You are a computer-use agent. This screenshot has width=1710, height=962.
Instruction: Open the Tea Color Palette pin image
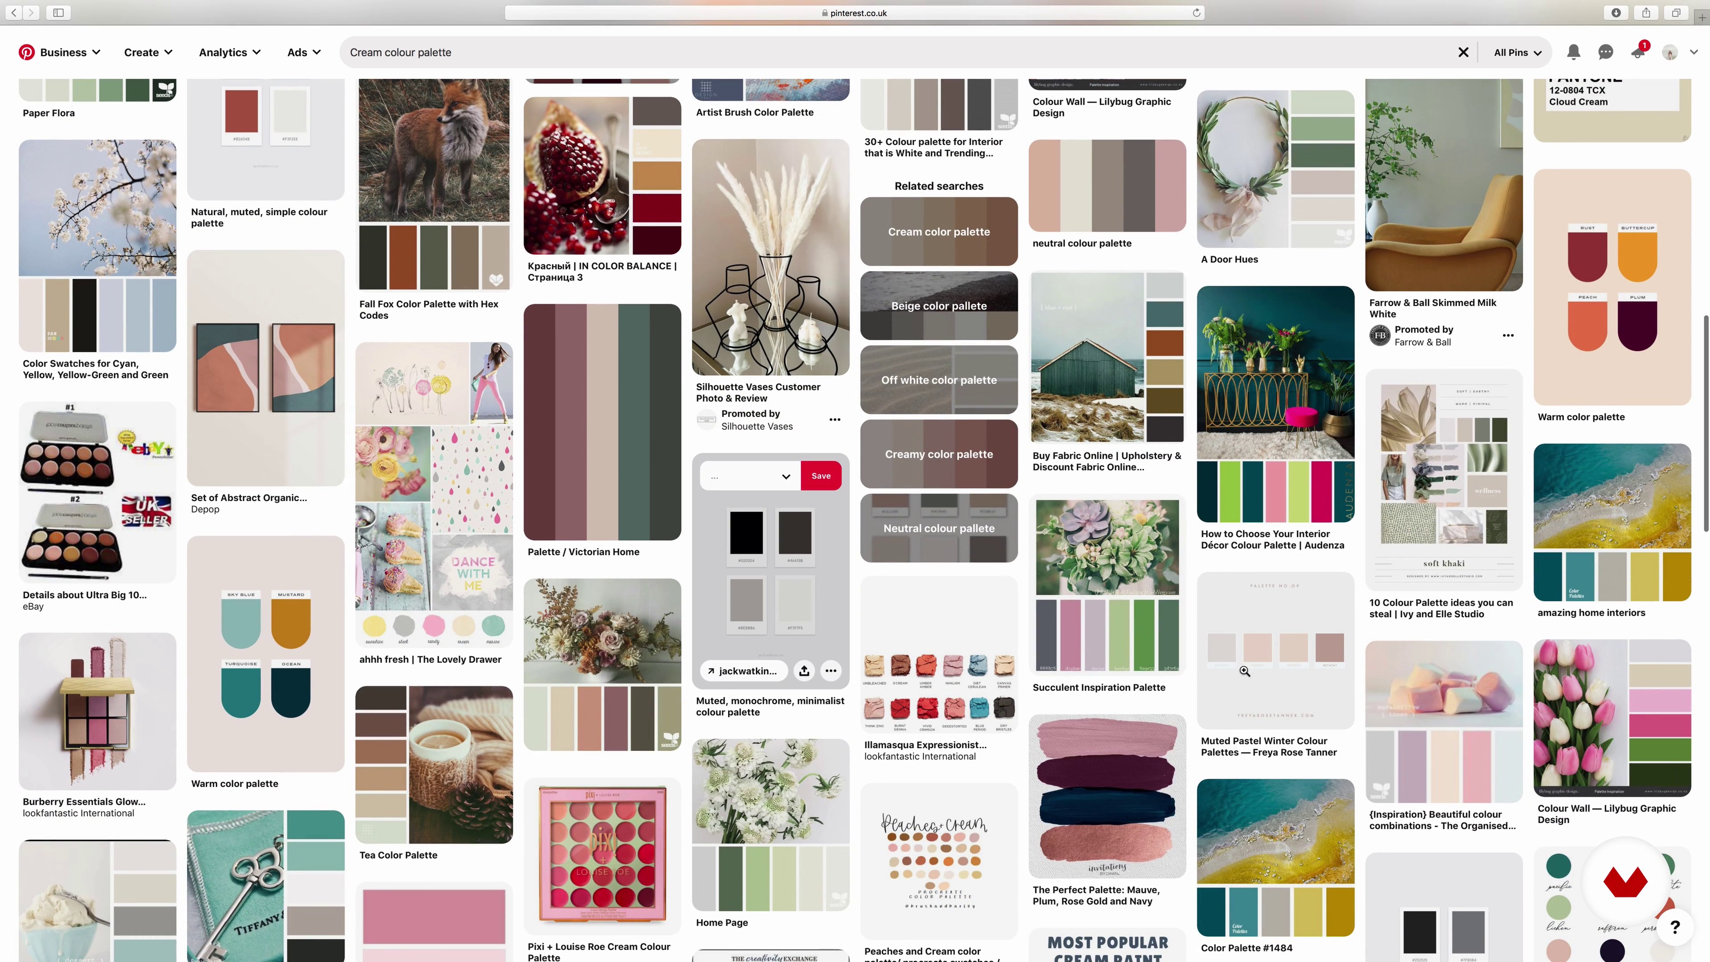pos(434,765)
